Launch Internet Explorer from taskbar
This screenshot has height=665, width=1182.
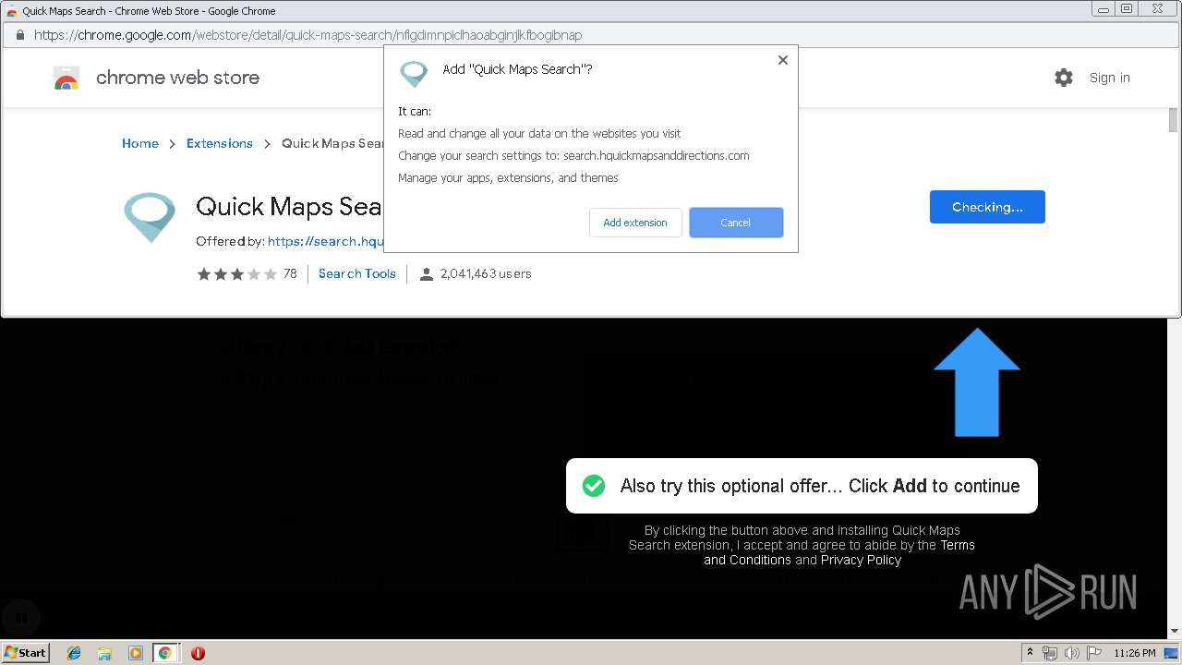(x=74, y=653)
